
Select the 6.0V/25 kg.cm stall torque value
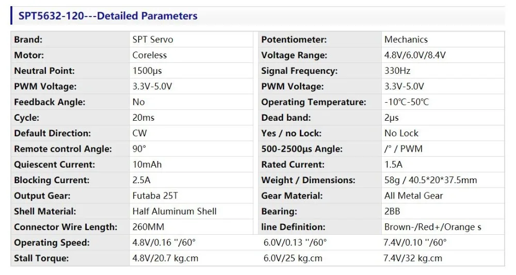[x=293, y=258]
